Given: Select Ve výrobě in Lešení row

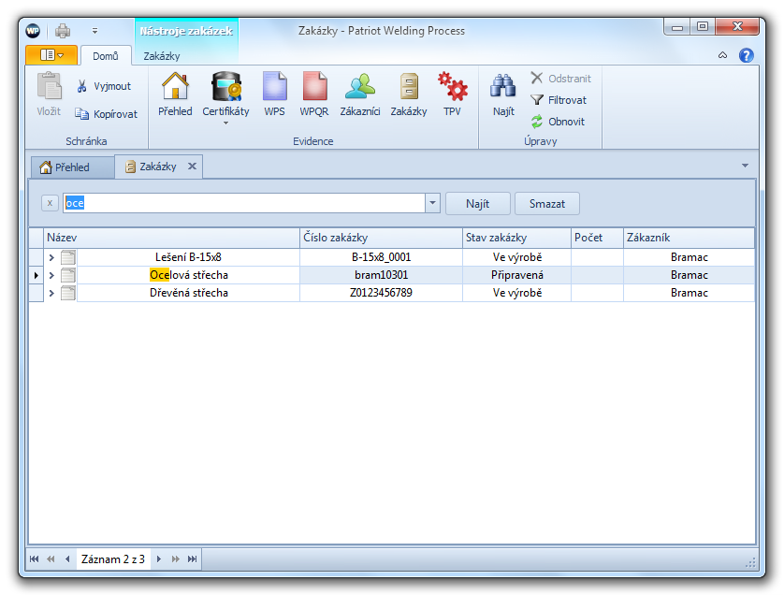Looking at the screenshot, I should pos(516,257).
